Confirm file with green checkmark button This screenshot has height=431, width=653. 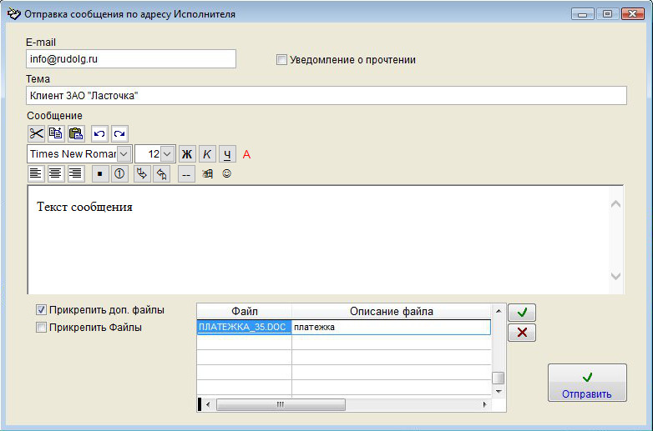(522, 312)
